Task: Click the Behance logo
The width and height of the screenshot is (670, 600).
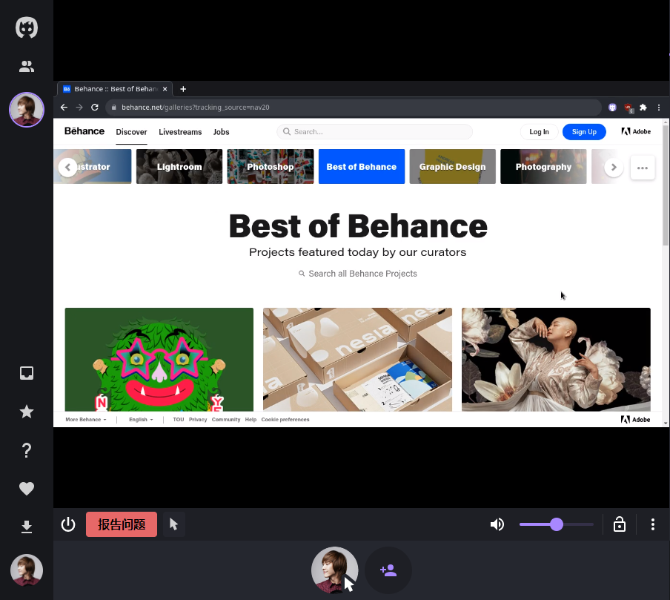Action: click(x=84, y=131)
